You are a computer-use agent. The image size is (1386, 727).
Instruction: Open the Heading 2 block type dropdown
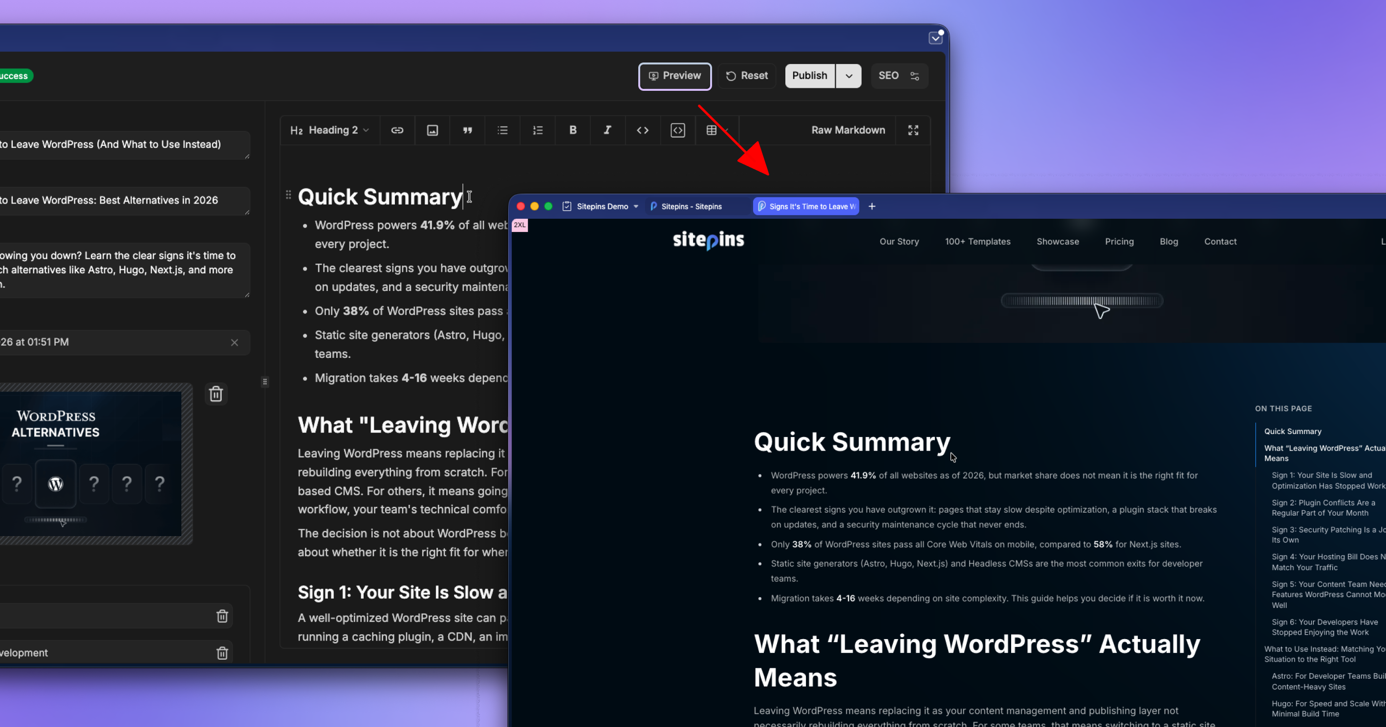(329, 130)
